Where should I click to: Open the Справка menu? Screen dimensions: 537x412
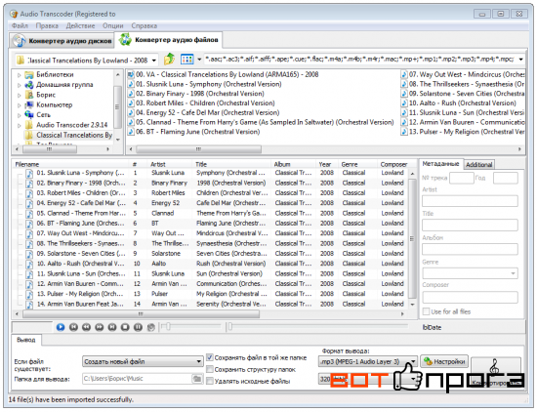click(145, 25)
